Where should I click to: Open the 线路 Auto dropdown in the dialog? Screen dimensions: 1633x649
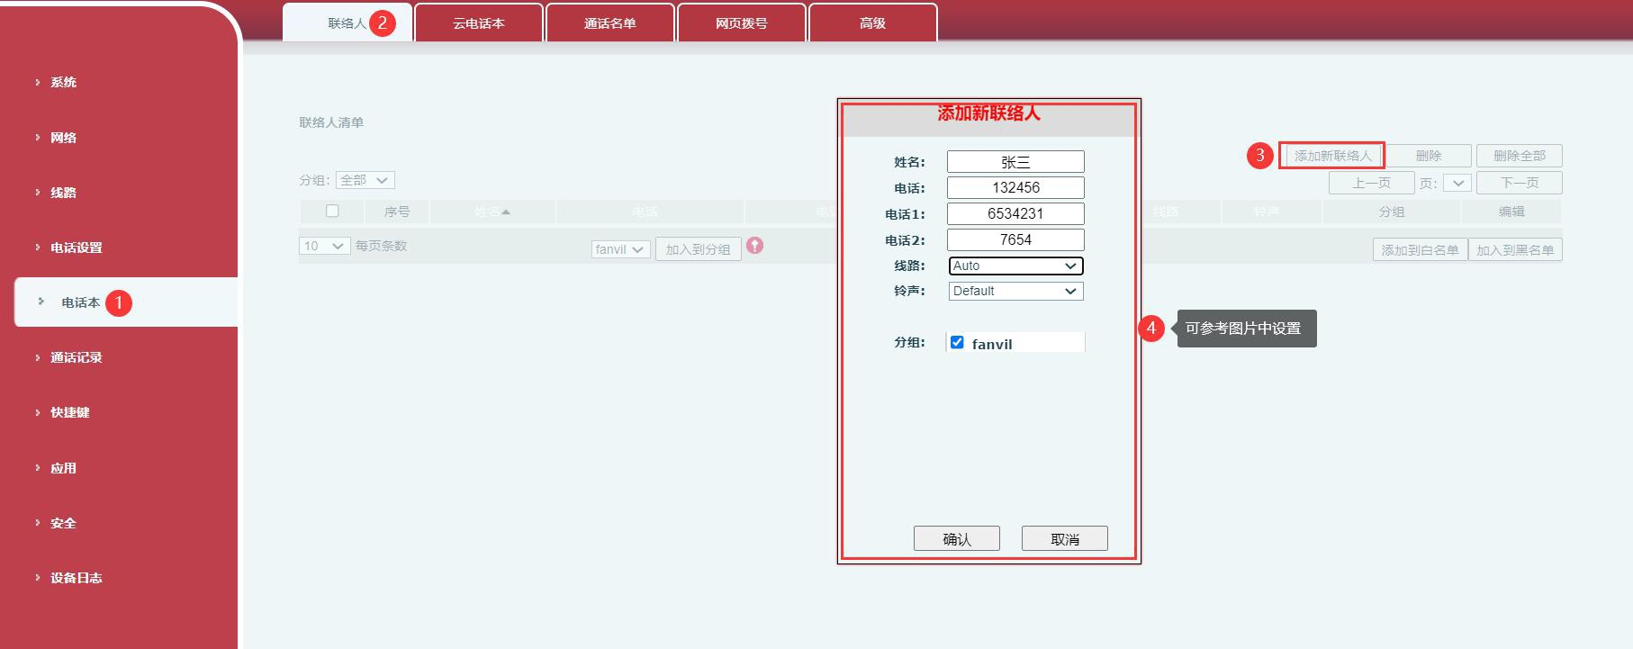1015,266
